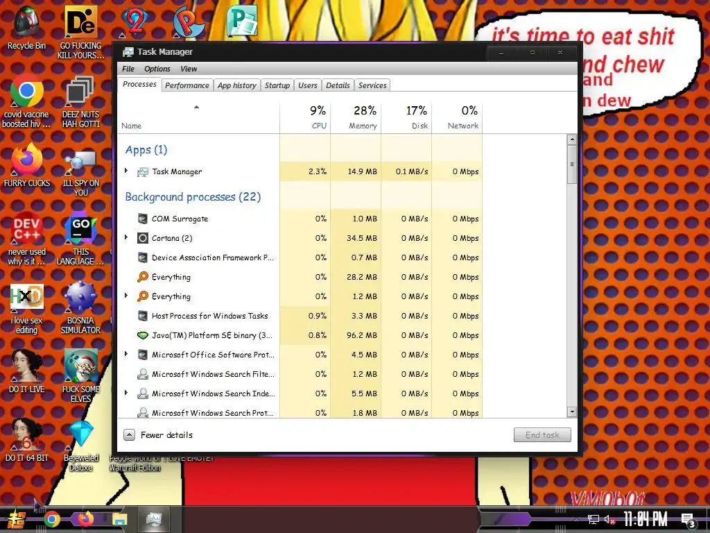Screen dimensions: 710x533
Task: Switch to the Details tab
Action: coord(338,85)
